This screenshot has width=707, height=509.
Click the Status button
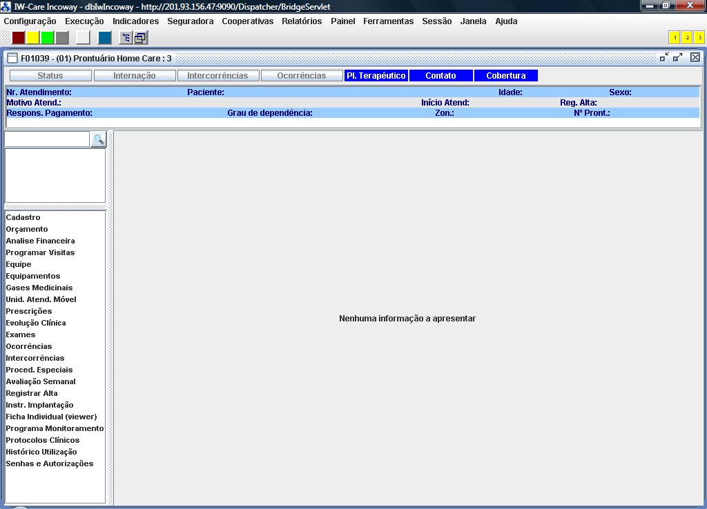50,76
